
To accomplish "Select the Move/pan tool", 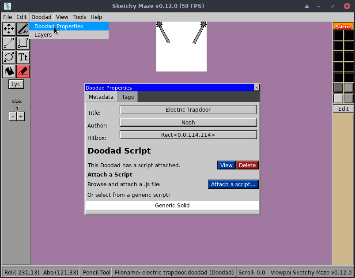I will pyautogui.click(x=8, y=29).
